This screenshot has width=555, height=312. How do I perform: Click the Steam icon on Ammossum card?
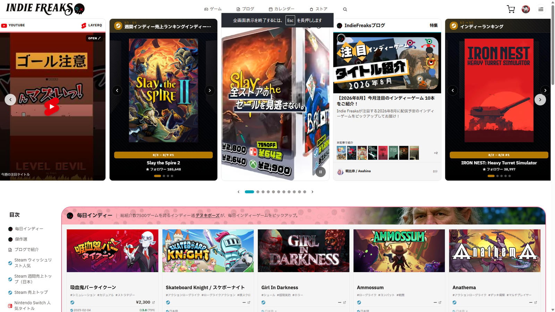(359, 302)
